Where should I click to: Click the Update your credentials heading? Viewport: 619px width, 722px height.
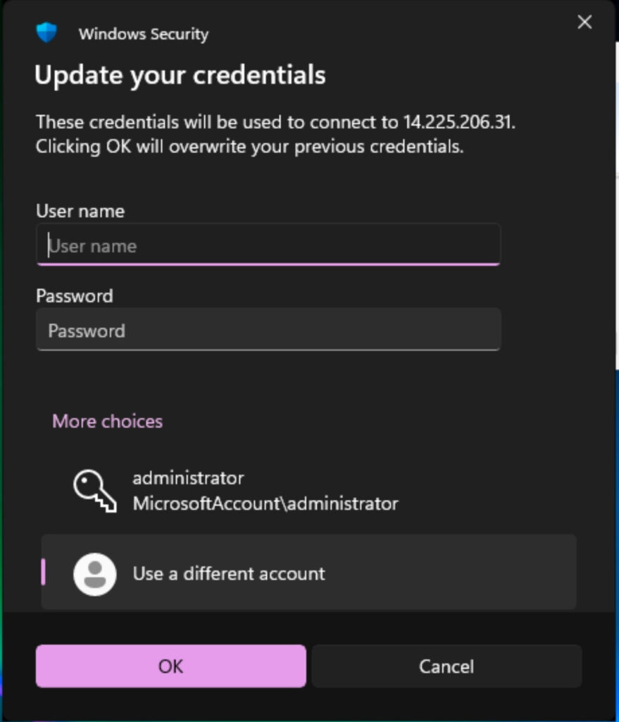pyautogui.click(x=180, y=75)
